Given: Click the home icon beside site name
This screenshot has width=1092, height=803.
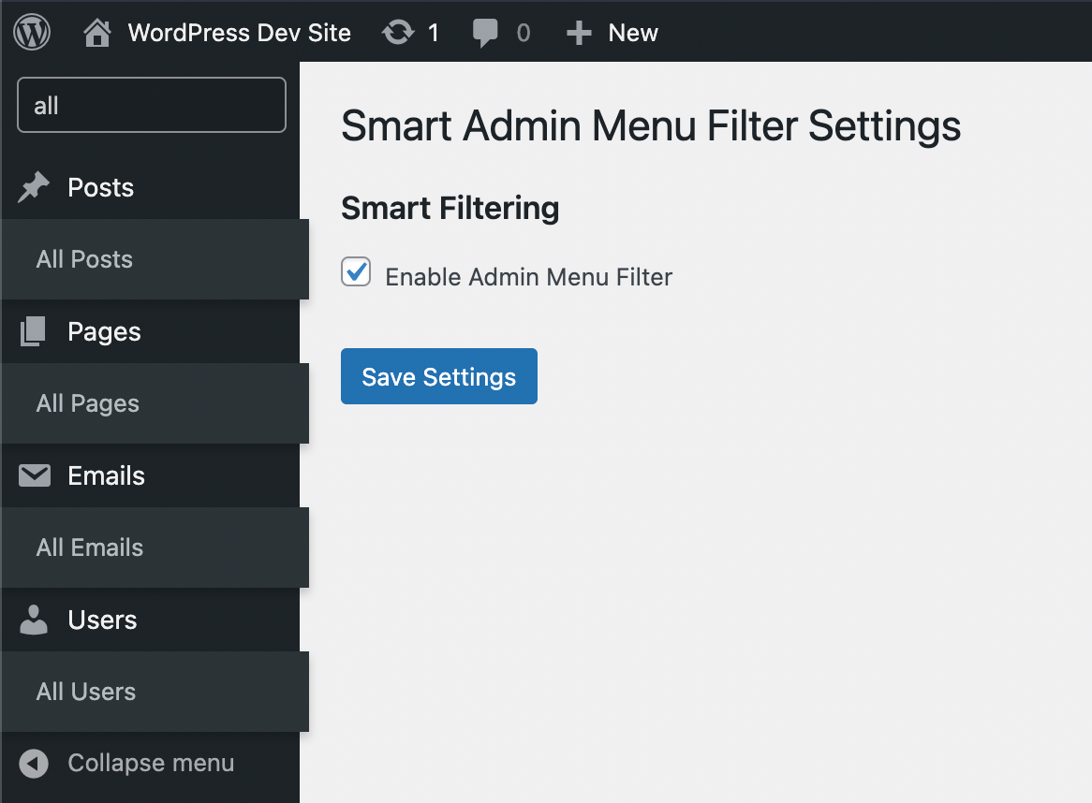Looking at the screenshot, I should pyautogui.click(x=96, y=33).
